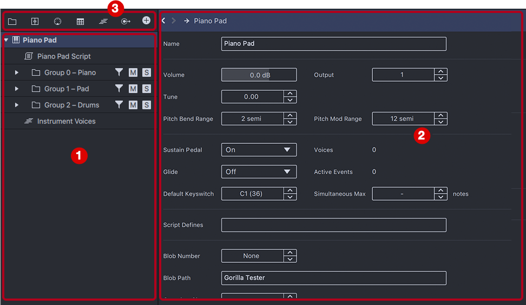Increase the Tune value
526x305 pixels.
290,93
